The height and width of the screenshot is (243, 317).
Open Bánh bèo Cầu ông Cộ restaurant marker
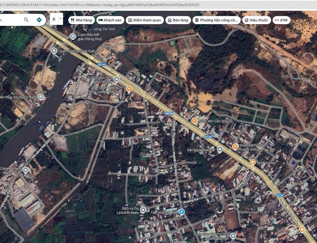(x=194, y=121)
